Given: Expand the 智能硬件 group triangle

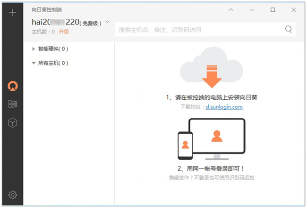Looking at the screenshot, I should click(34, 49).
